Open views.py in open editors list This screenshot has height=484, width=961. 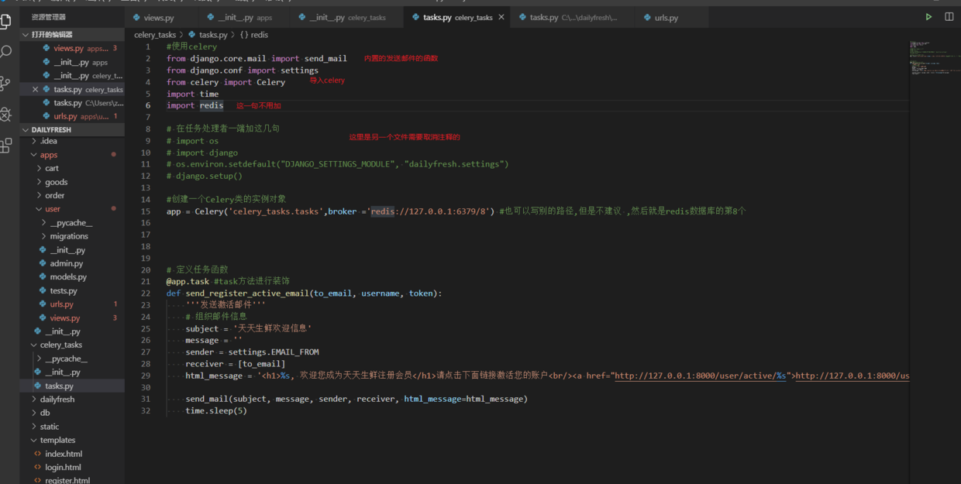pyautogui.click(x=72, y=48)
